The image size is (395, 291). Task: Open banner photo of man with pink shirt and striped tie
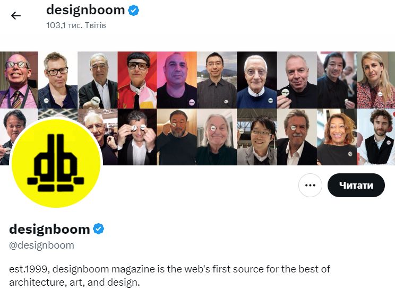pyautogui.click(x=19, y=80)
